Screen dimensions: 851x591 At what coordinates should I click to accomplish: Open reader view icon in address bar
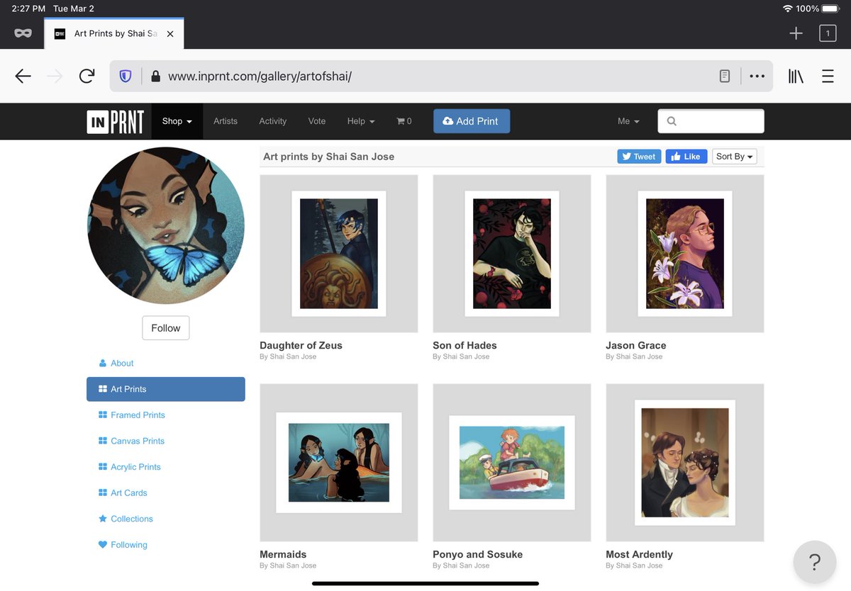coord(725,76)
